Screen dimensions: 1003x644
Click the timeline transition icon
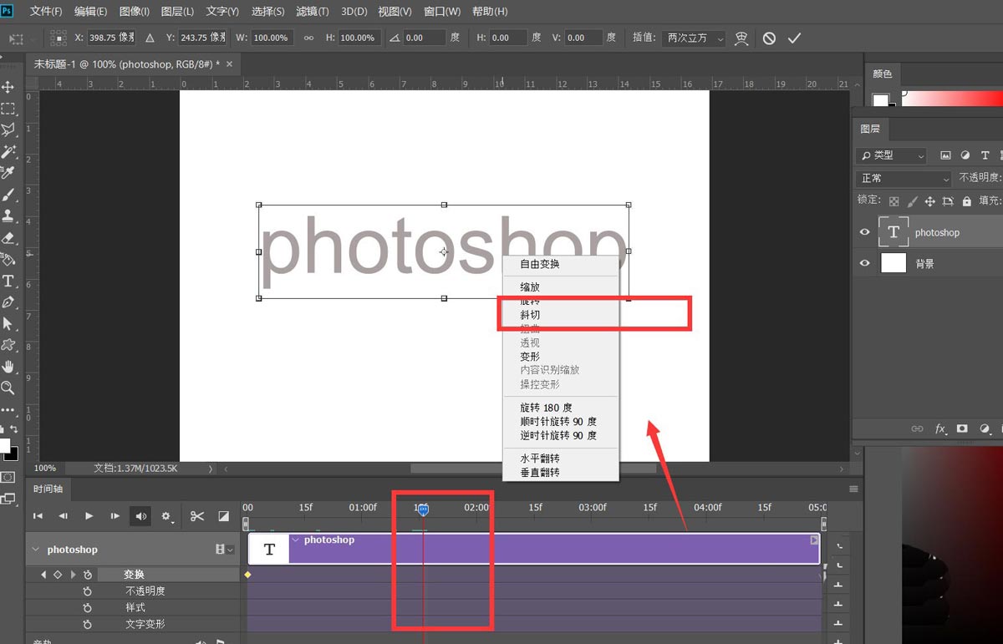point(223,516)
